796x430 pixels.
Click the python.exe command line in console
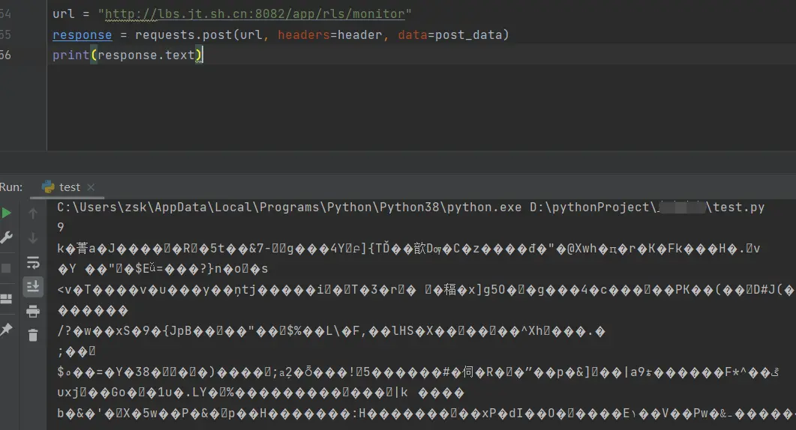coord(410,207)
